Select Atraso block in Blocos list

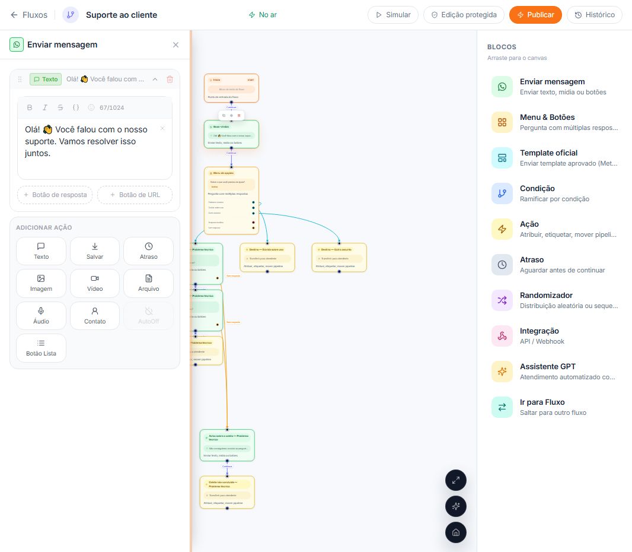tap(554, 265)
